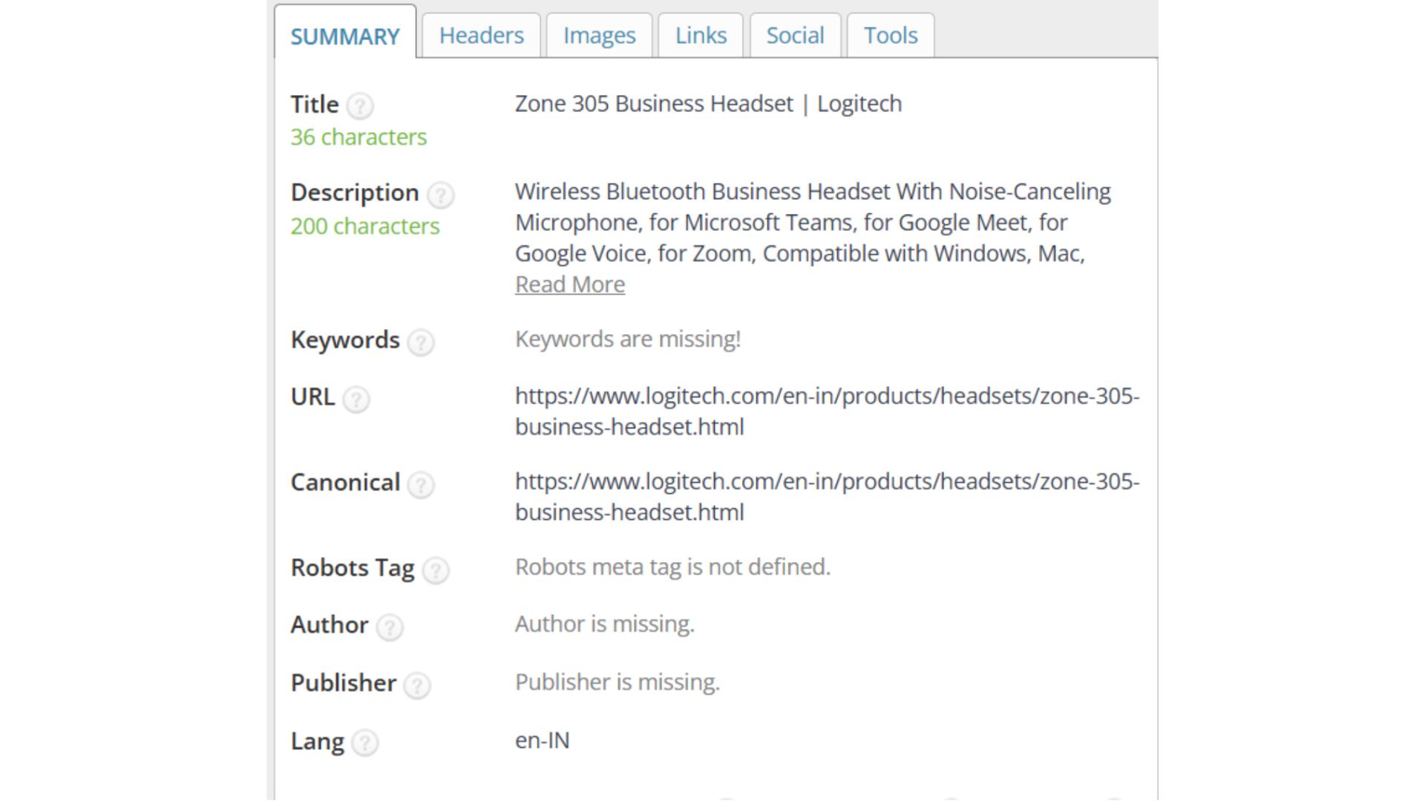The width and height of the screenshot is (1425, 802).
Task: Select the 'Wireless Bluetooth Business Headset' description text
Action: click(813, 222)
